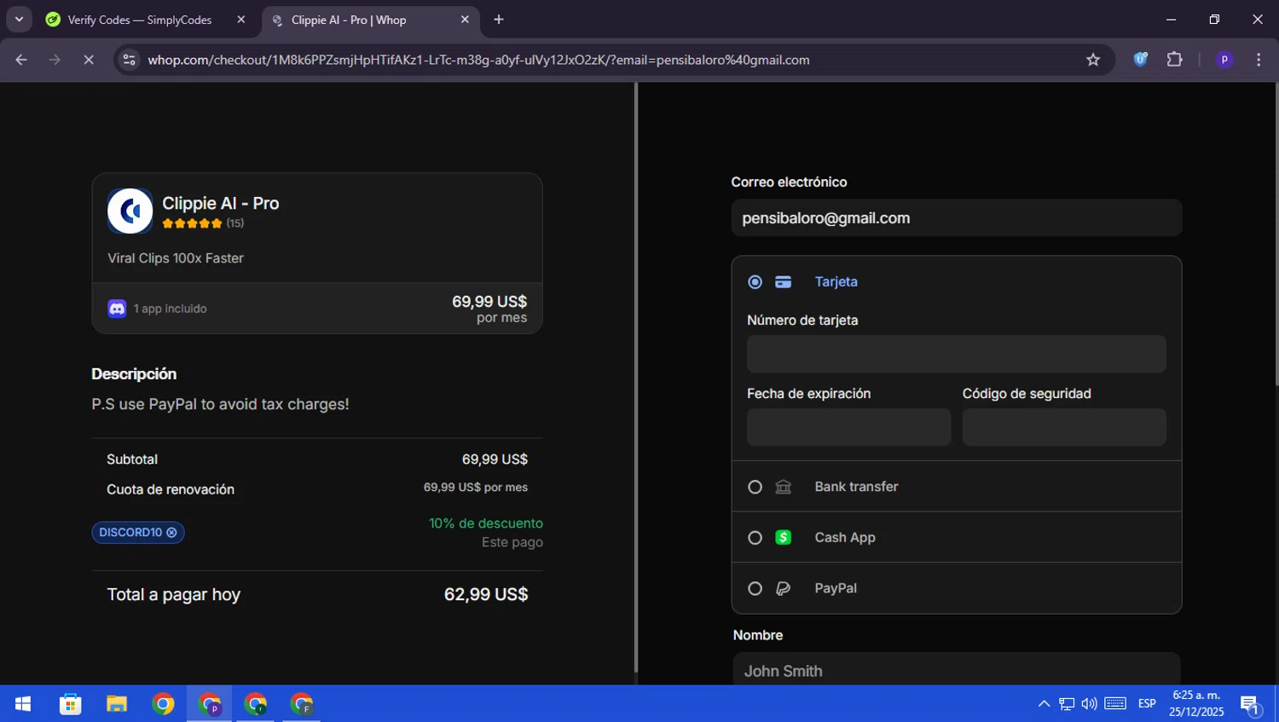Click the Bank transfer option label

[856, 487]
